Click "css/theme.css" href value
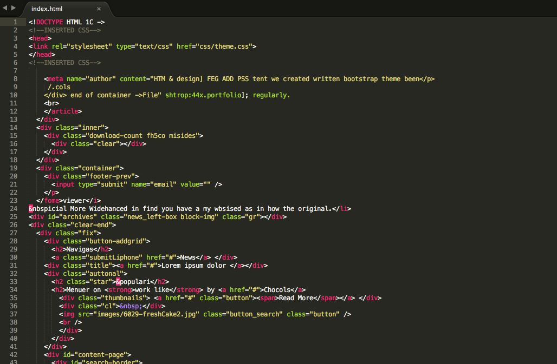 (x=224, y=47)
